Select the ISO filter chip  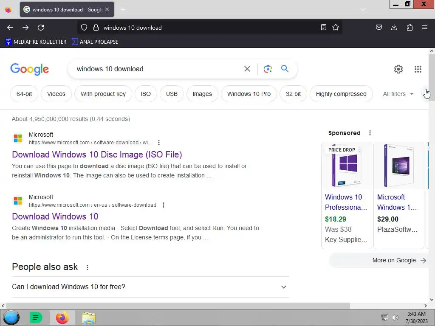146,94
